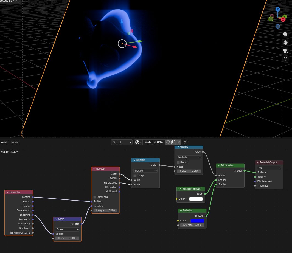Open the Scale operation dropdown in Scale node
Viewport: 292px width, 253px height.
tap(67, 229)
